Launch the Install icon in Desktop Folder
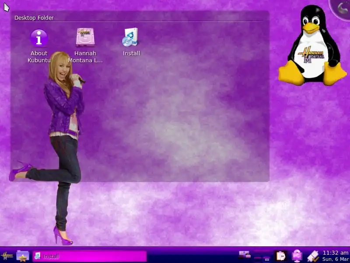The image size is (350, 263). (131, 37)
